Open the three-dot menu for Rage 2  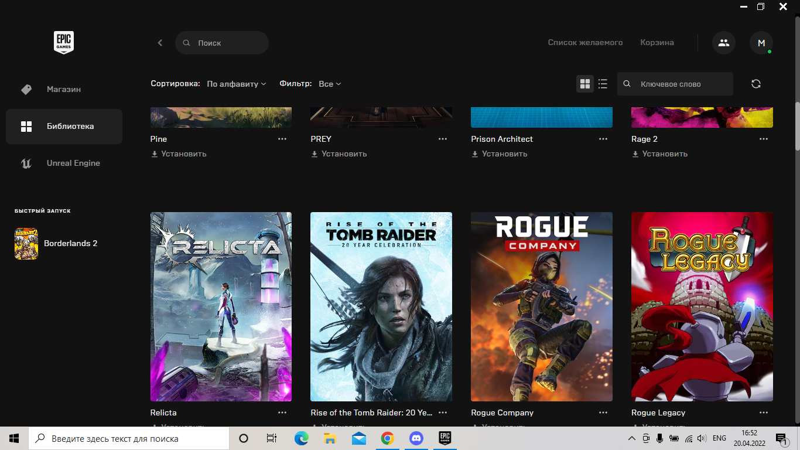764,139
